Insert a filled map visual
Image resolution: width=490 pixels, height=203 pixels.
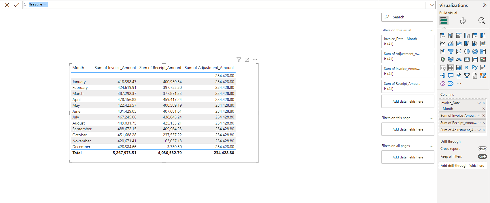[451, 60]
